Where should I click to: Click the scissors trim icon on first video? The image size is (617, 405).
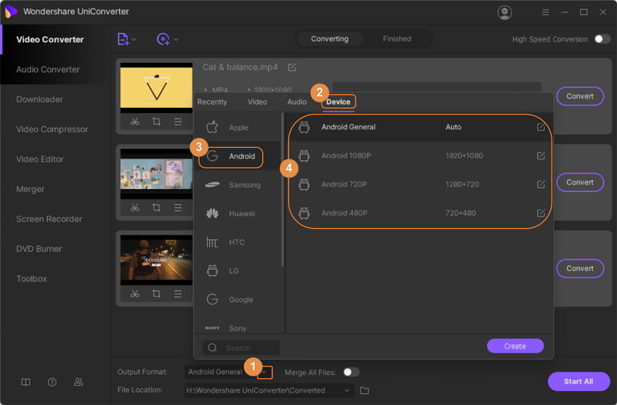pyautogui.click(x=135, y=122)
